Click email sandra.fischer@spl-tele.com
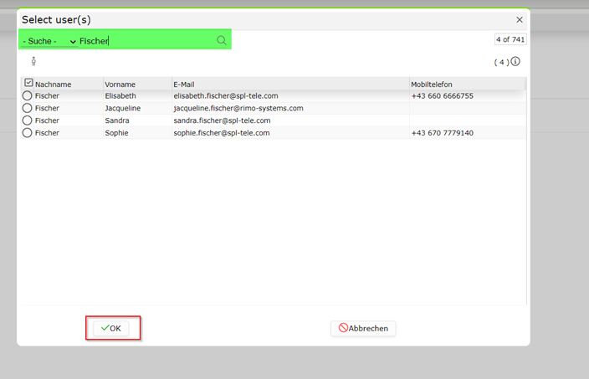The height and width of the screenshot is (379, 589). (x=222, y=120)
